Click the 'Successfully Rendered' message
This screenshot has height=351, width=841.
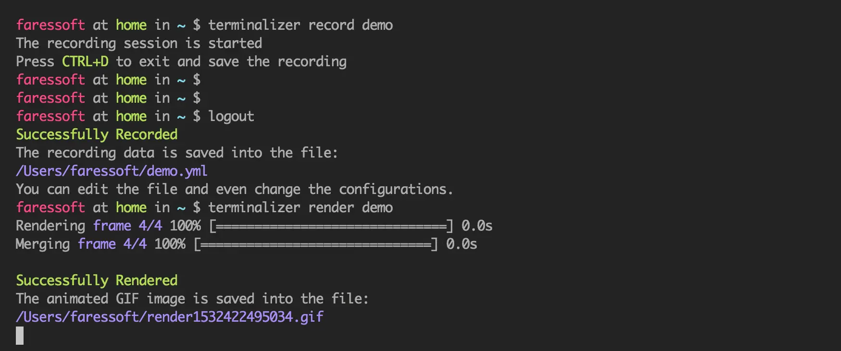pos(97,280)
